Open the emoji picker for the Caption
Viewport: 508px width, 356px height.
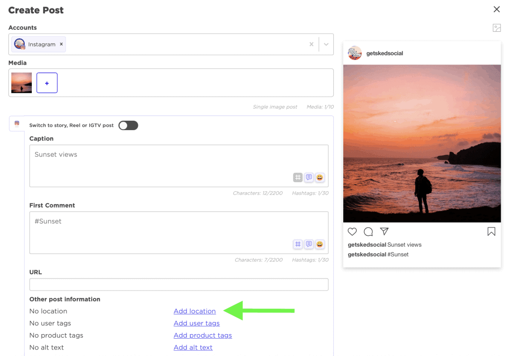pos(319,177)
